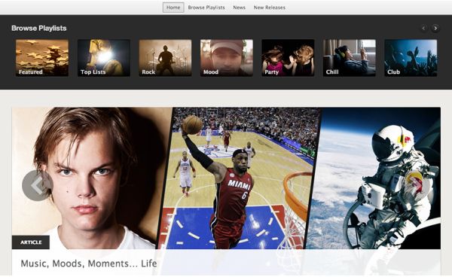Screen dimensions: 452x277
Task: Open the Music, Moods, Moments... Life article
Action: pos(89,263)
